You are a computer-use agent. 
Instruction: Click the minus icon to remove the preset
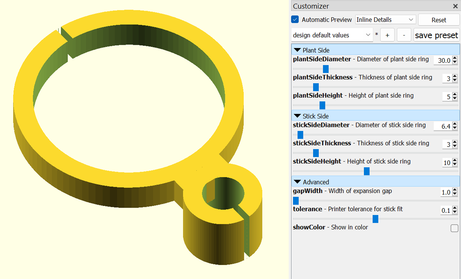[404, 34]
